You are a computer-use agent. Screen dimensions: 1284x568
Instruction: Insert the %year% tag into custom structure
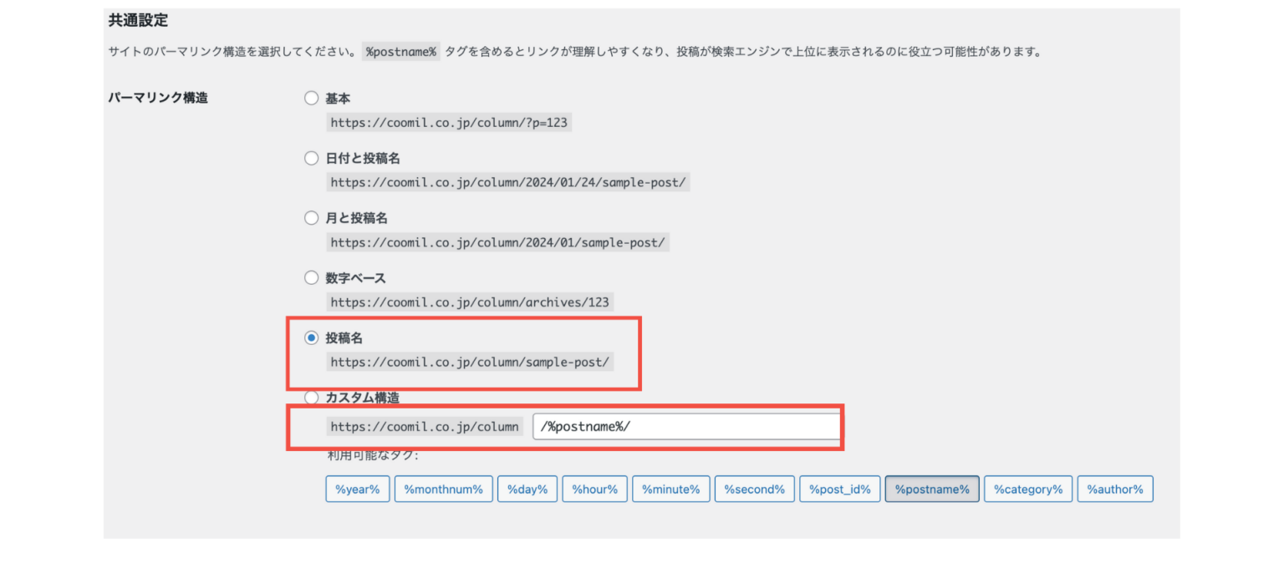click(x=357, y=489)
